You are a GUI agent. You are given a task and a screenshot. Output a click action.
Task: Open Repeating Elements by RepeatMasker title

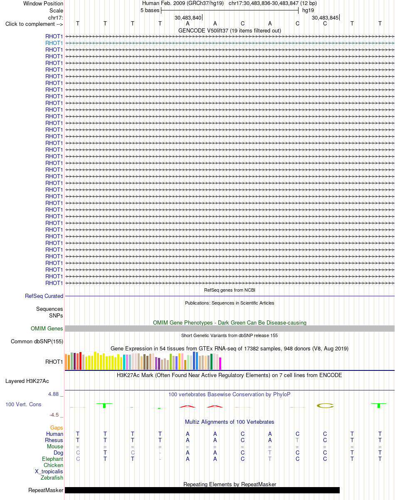pyautogui.click(x=230, y=484)
